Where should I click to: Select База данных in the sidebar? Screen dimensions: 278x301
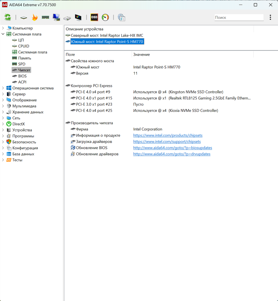(23, 154)
